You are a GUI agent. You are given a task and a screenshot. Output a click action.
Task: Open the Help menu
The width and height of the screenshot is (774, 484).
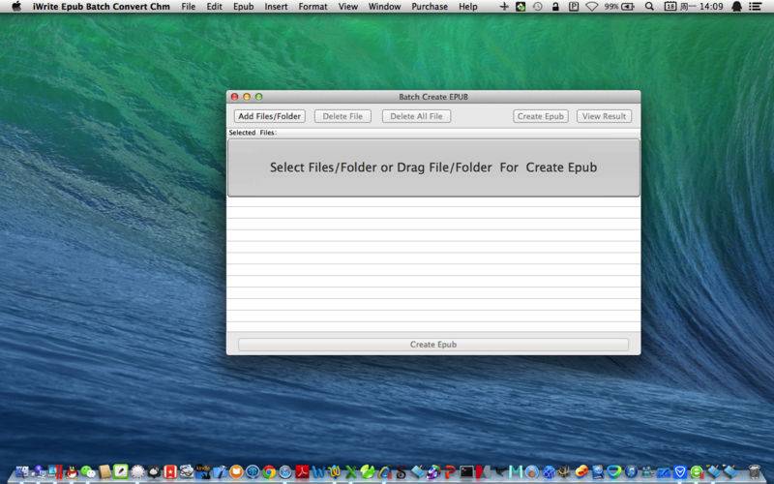(x=468, y=7)
